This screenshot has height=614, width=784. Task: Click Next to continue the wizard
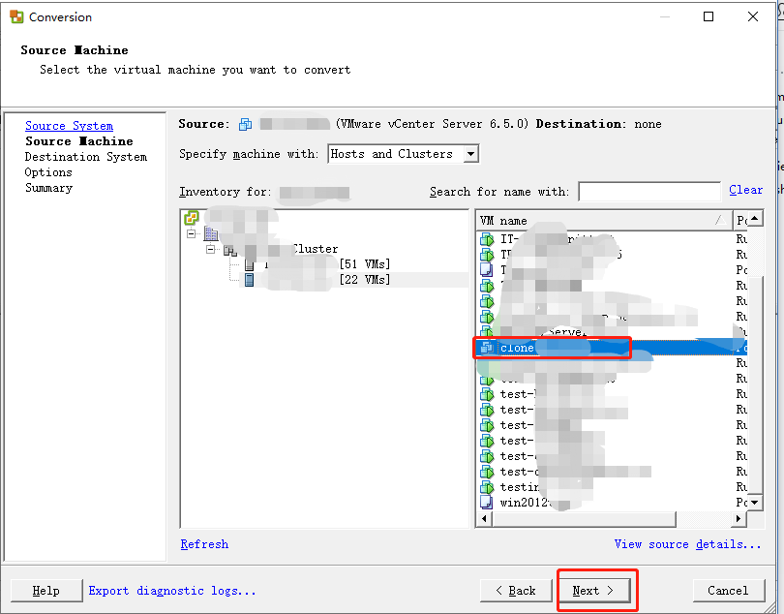[596, 590]
